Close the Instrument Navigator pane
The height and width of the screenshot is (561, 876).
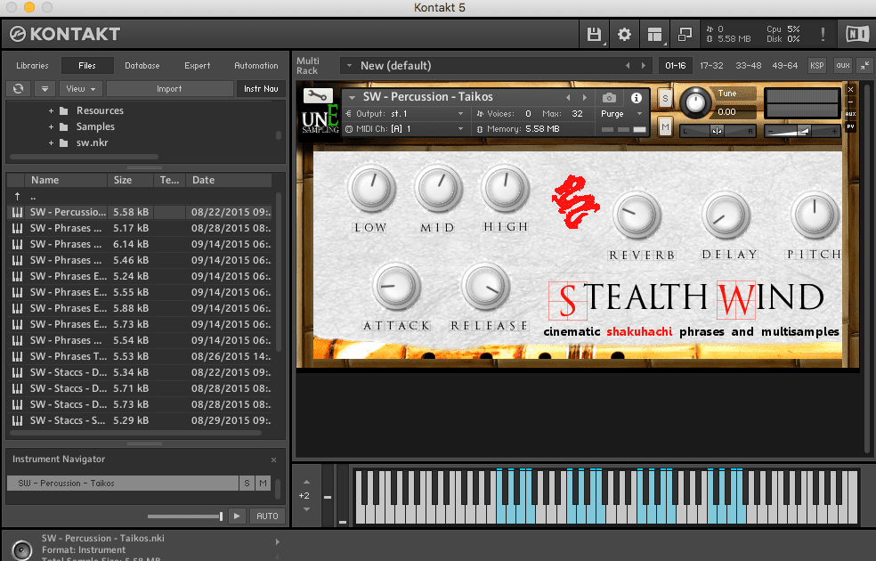pos(274,459)
